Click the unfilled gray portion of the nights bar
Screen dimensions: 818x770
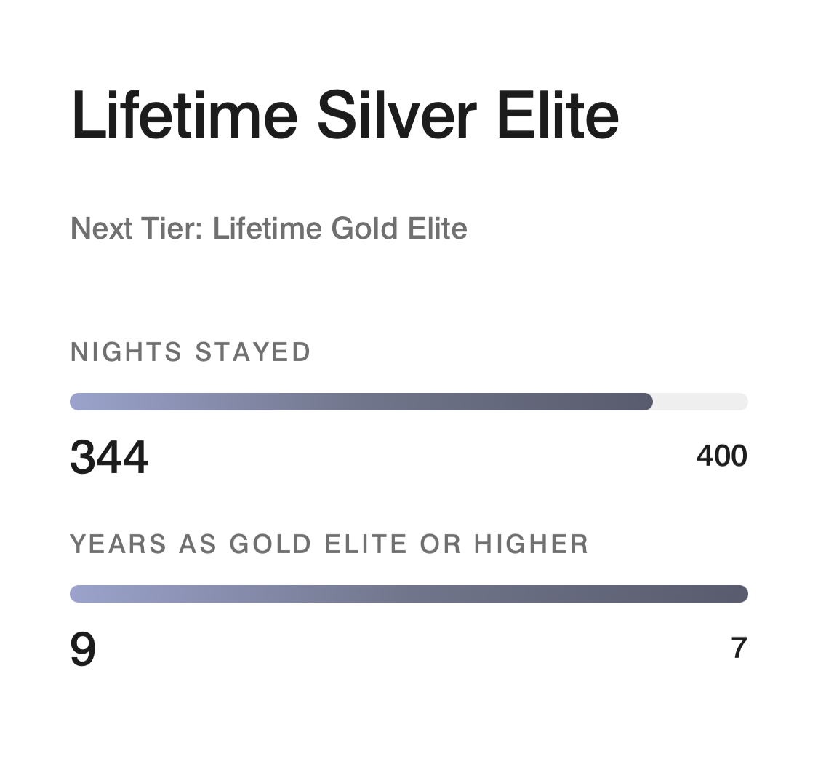[702, 401]
